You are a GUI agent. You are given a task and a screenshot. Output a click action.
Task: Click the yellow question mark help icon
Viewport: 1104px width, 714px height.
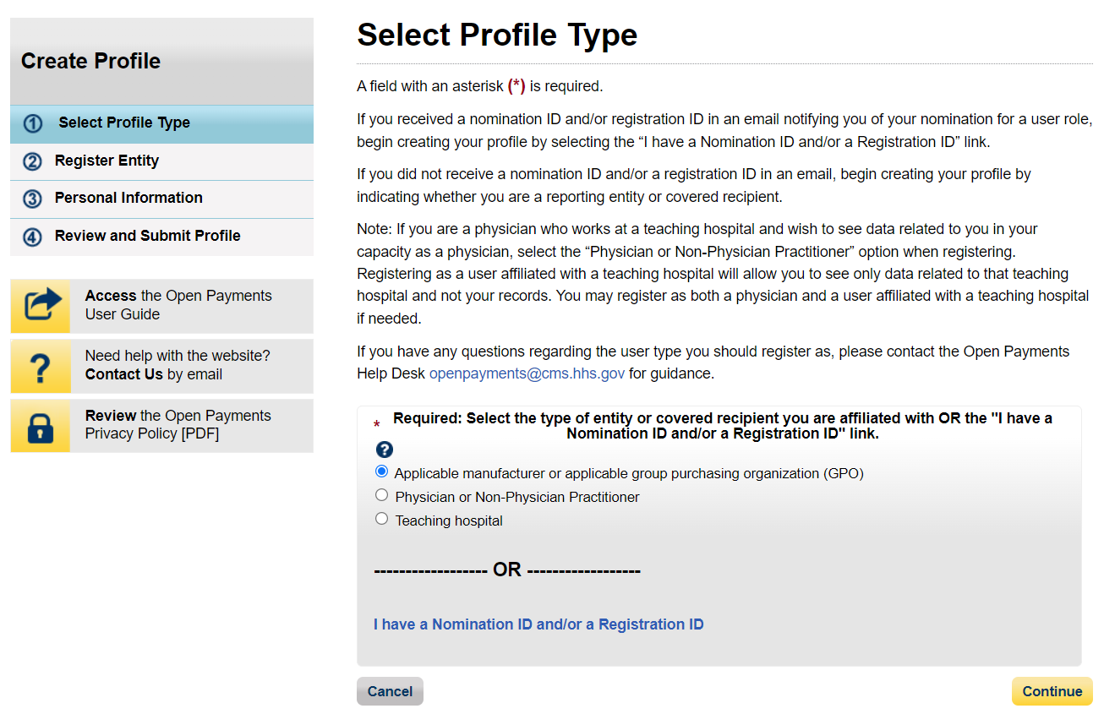(41, 367)
